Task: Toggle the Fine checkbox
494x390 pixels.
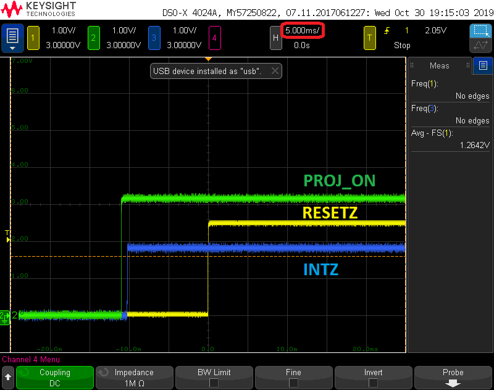Action: point(293,383)
